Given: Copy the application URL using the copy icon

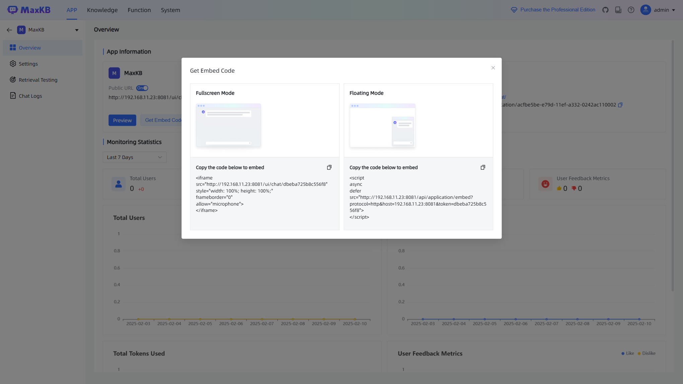Looking at the screenshot, I should pyautogui.click(x=620, y=104).
